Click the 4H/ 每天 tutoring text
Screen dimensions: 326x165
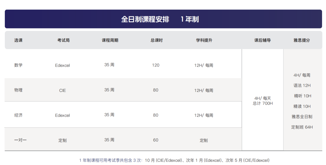[x=263, y=98]
